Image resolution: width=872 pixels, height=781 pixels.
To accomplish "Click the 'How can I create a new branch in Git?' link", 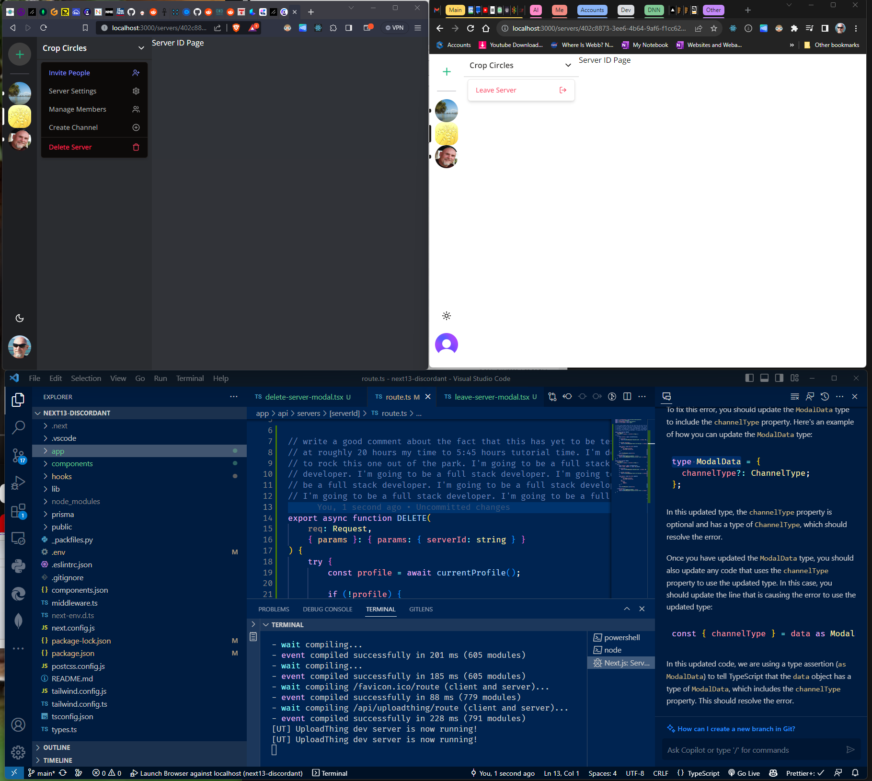I will [736, 729].
